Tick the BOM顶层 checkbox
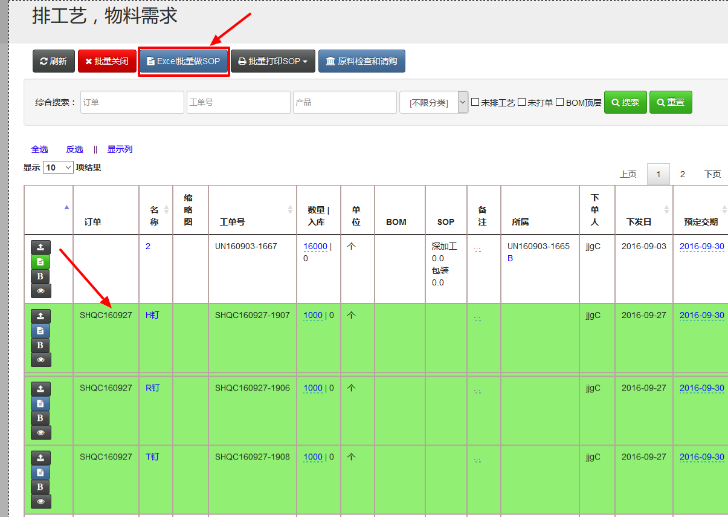This screenshot has width=728, height=517. pos(560,102)
